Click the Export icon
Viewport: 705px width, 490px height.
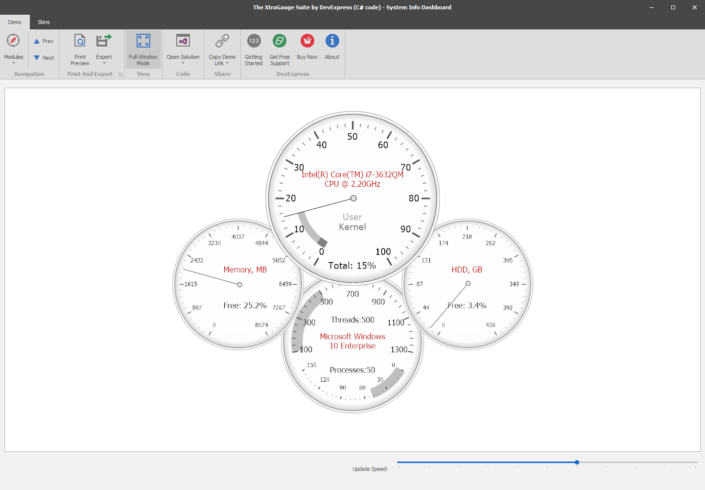click(x=104, y=41)
